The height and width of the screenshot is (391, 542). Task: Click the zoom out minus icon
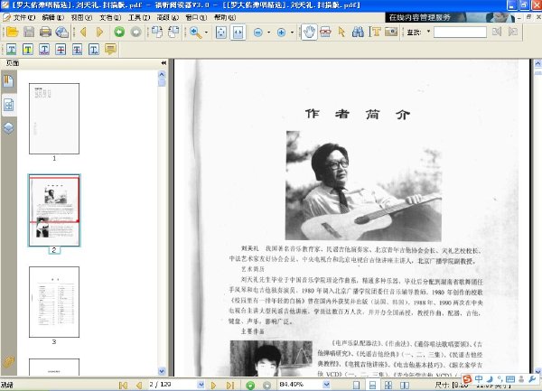point(257,33)
